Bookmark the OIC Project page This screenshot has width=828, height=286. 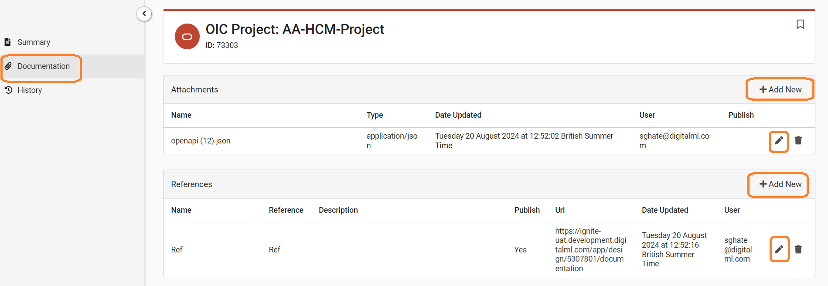click(800, 24)
